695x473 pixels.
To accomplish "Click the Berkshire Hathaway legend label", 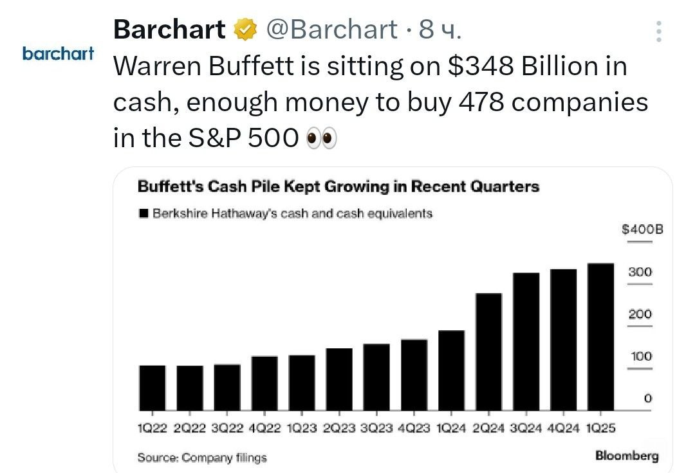I will pos(293,213).
